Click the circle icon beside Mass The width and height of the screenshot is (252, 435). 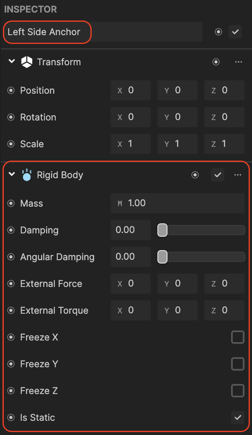click(11, 203)
